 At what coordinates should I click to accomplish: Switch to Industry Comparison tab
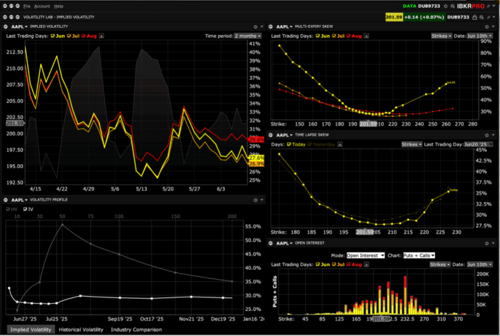[136, 330]
